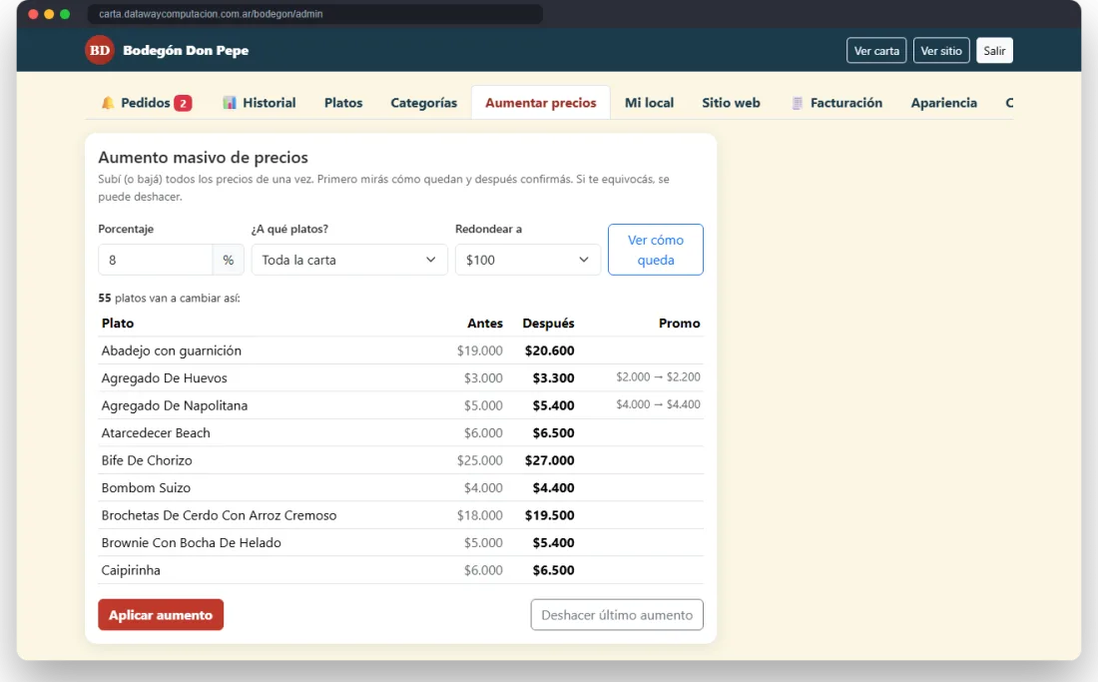Open the Apariencia tab
Screen dimensions: 1098x682
click(944, 103)
